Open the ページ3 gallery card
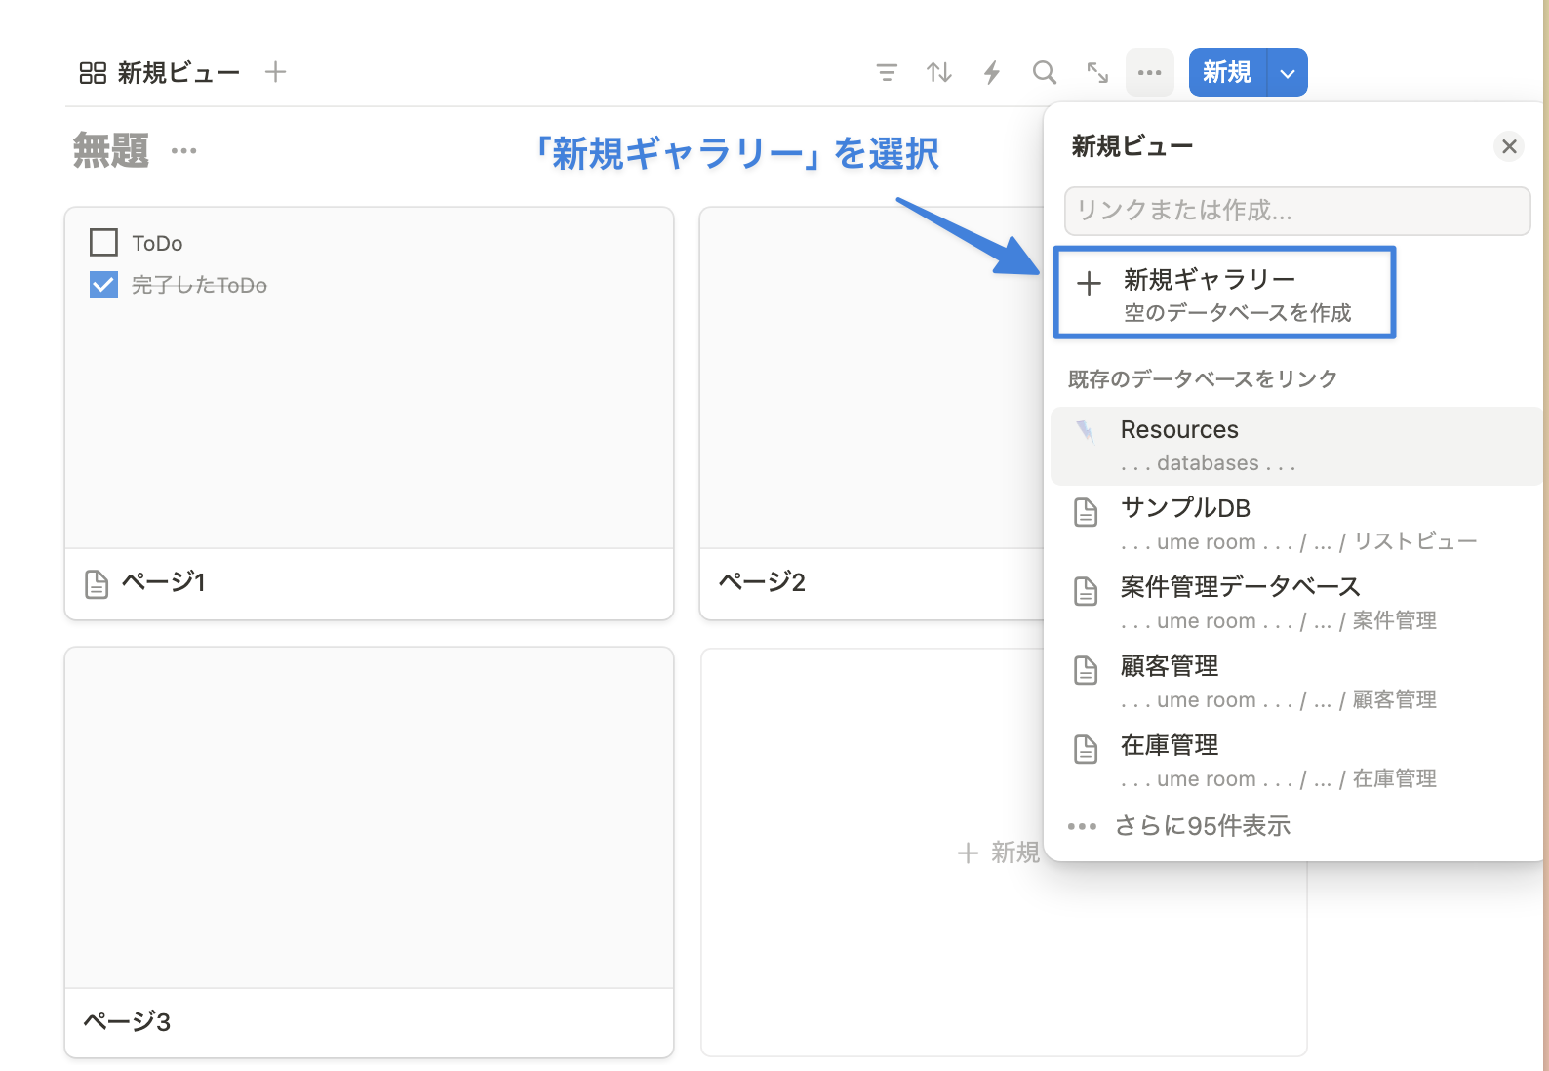Screen dimensions: 1549x1071 (x=369, y=853)
